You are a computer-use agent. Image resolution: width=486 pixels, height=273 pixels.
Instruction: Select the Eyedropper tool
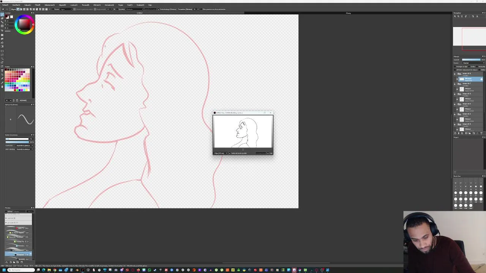click(3, 82)
